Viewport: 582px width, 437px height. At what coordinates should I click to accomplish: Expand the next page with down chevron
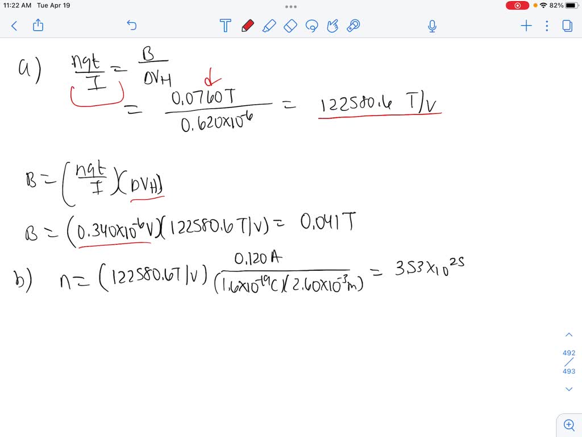point(569,389)
